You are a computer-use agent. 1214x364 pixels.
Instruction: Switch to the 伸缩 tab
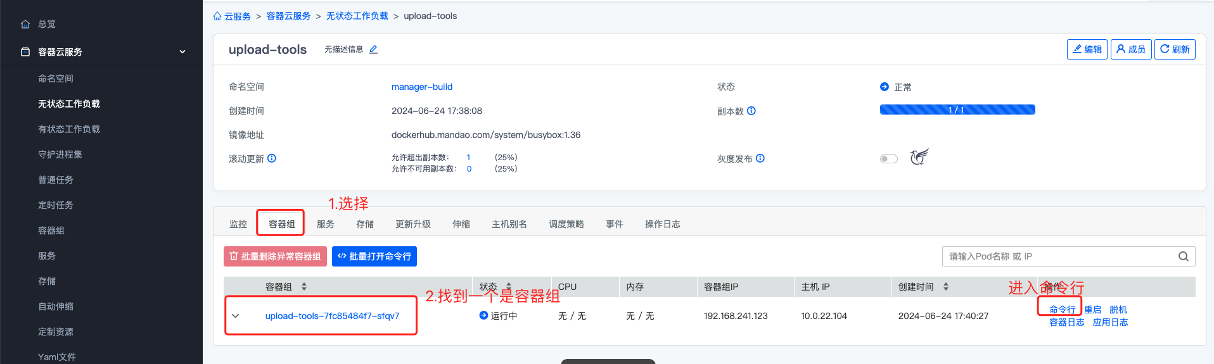tap(461, 224)
